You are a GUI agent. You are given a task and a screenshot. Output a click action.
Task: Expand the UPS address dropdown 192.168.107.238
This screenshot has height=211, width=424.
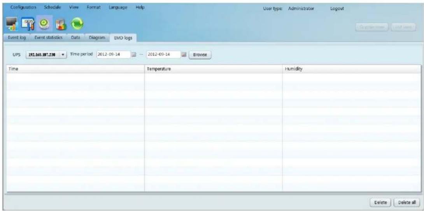(46, 54)
